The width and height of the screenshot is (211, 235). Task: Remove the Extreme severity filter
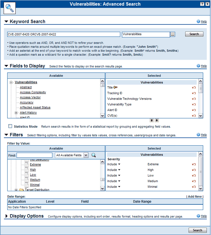pyautogui.click(x=194, y=164)
